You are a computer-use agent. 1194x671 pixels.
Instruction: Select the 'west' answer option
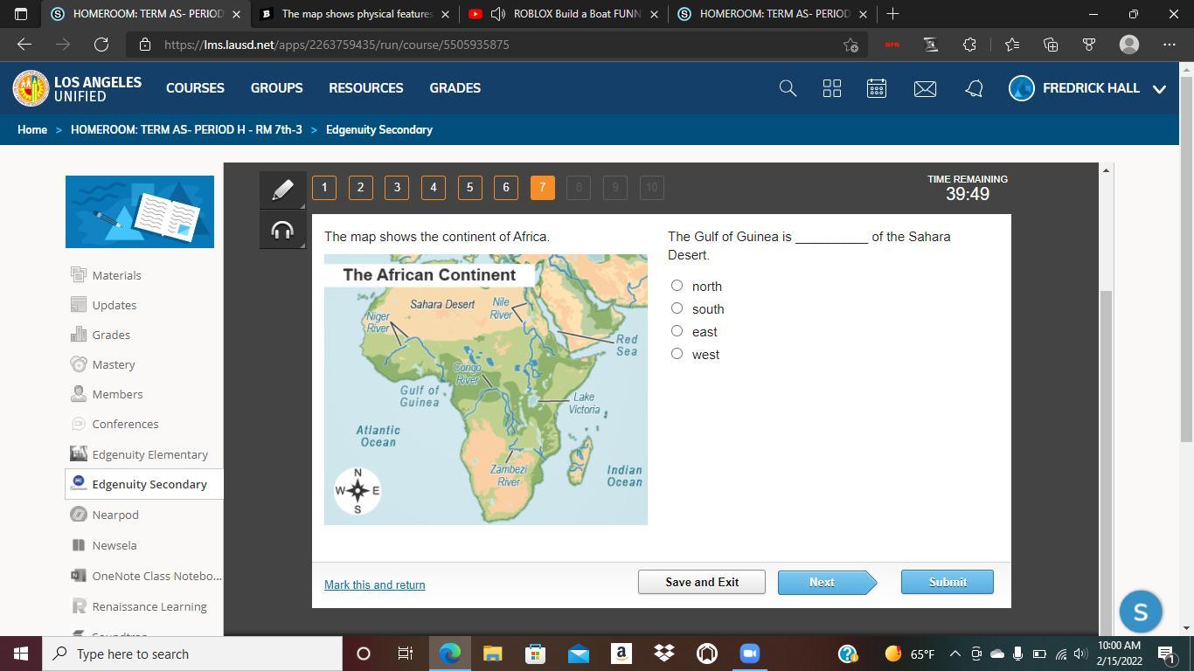click(677, 354)
